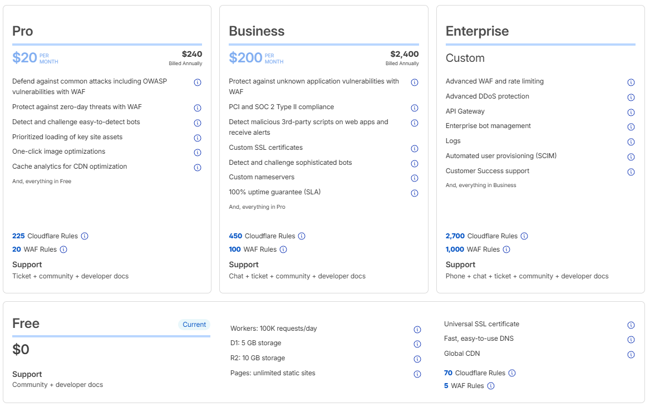Open info icon beside Pro's 20 WAF Rules
This screenshot has height=407, width=650.
coord(63,249)
